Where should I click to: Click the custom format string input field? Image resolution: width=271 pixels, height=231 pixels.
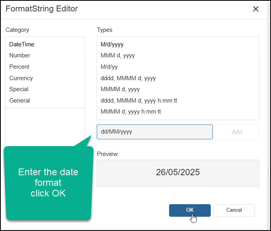pyautogui.click(x=155, y=132)
